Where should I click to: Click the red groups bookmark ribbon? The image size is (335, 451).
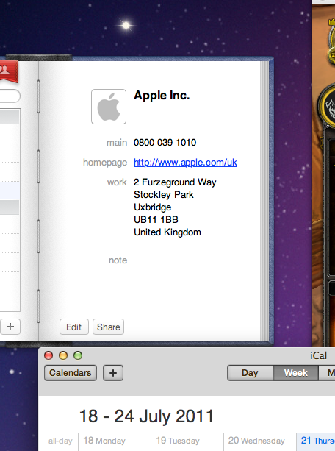tap(9, 71)
